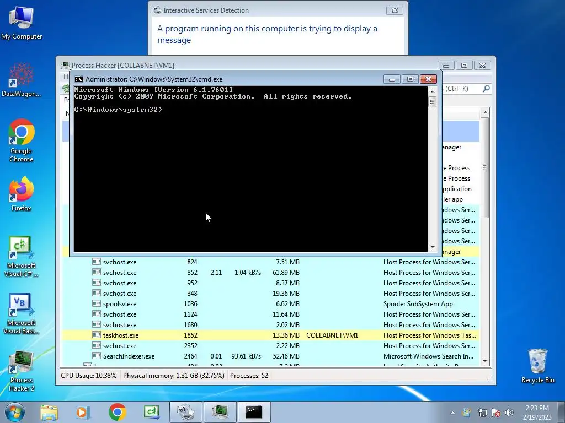The width and height of the screenshot is (565, 423).
Task: Open Process Hacker 2 desktop shortcut
Action: 22,371
